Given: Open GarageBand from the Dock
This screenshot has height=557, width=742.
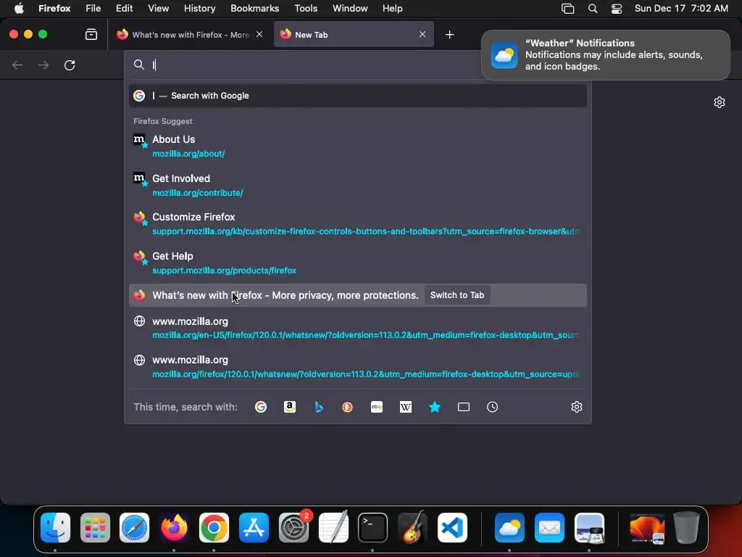Looking at the screenshot, I should pyautogui.click(x=412, y=527).
